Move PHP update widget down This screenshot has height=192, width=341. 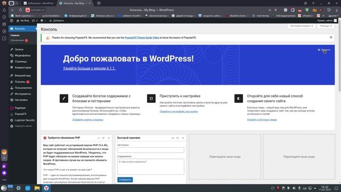tap(103, 138)
